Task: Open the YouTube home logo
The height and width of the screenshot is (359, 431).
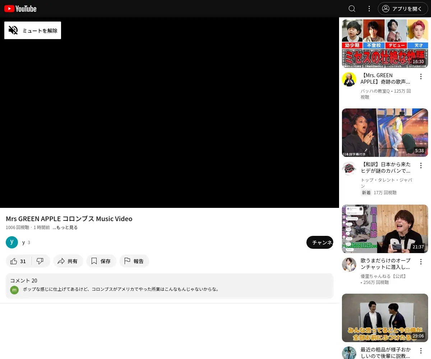Action: [x=20, y=9]
